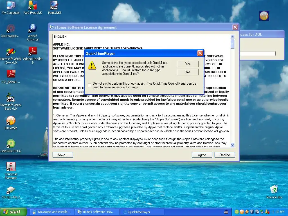Click the 'APPLE INC.' heading in license text

click(61, 44)
